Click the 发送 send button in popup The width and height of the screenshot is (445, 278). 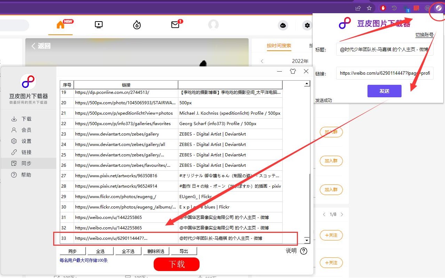pyautogui.click(x=384, y=91)
